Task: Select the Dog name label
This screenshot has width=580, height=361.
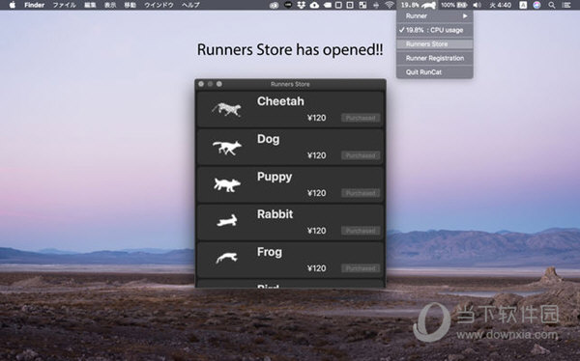Action: tap(268, 139)
